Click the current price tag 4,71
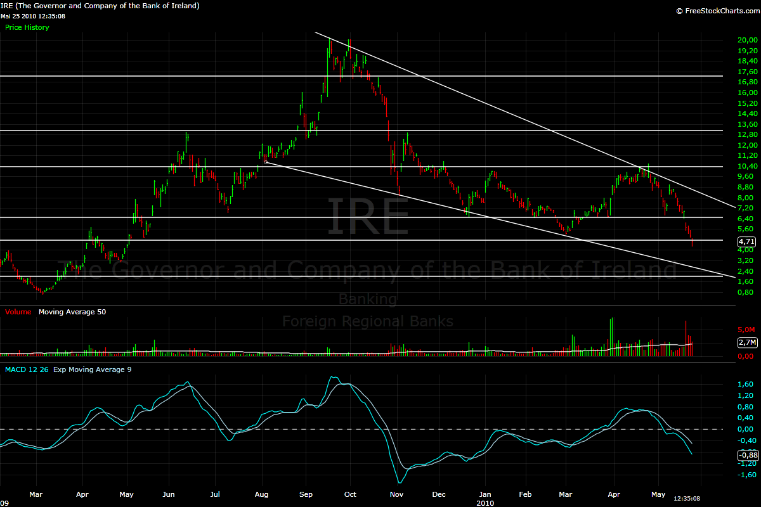Image resolution: width=761 pixels, height=507 pixels. pos(747,241)
